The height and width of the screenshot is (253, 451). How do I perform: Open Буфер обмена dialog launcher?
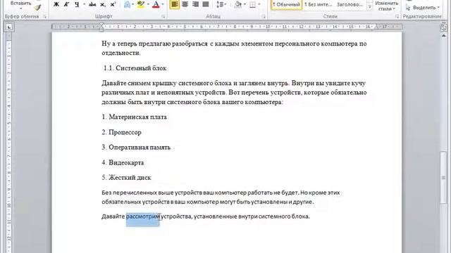45,17
